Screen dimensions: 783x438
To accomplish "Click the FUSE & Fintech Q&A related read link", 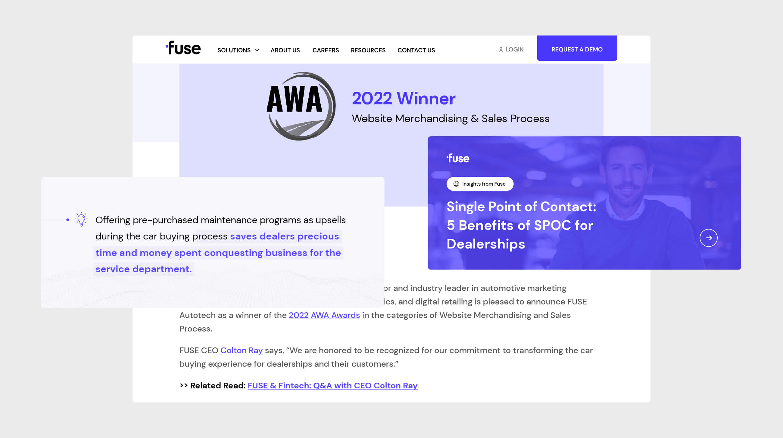I will tap(332, 385).
